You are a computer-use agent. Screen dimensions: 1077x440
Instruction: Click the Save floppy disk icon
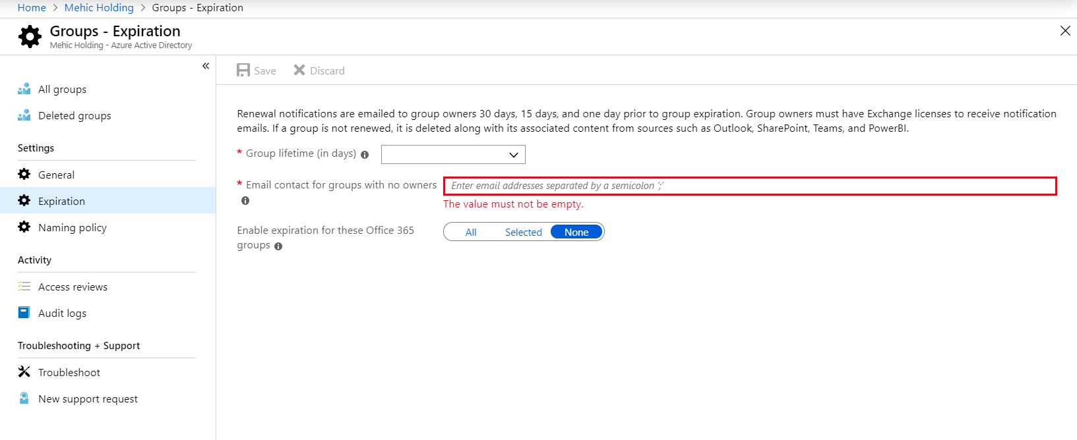point(243,70)
